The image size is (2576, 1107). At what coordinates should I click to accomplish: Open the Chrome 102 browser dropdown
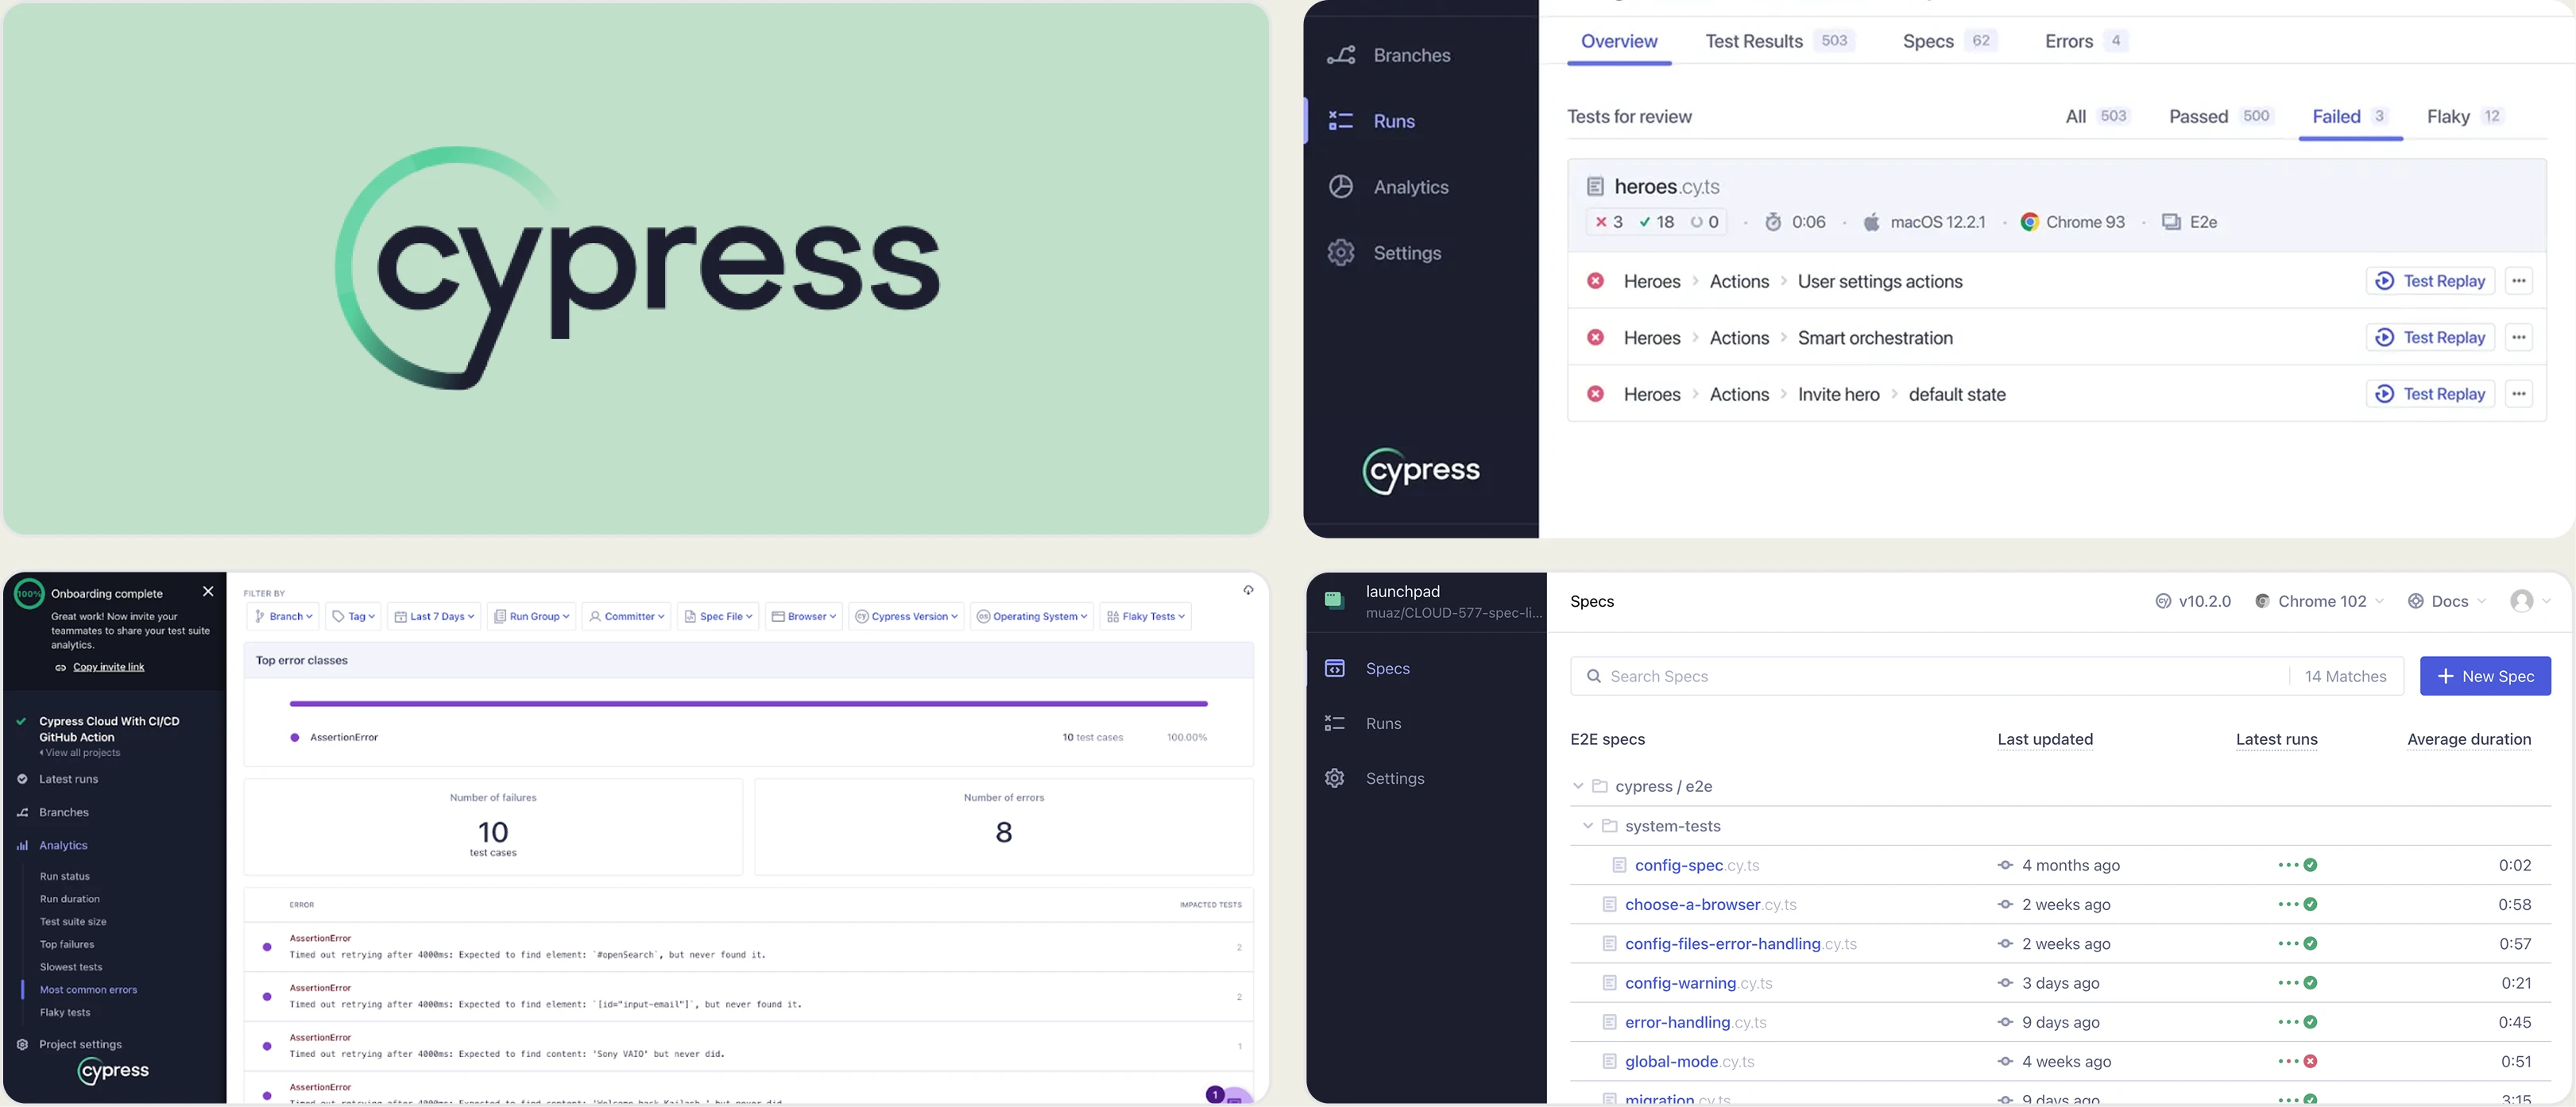[x=2319, y=601]
